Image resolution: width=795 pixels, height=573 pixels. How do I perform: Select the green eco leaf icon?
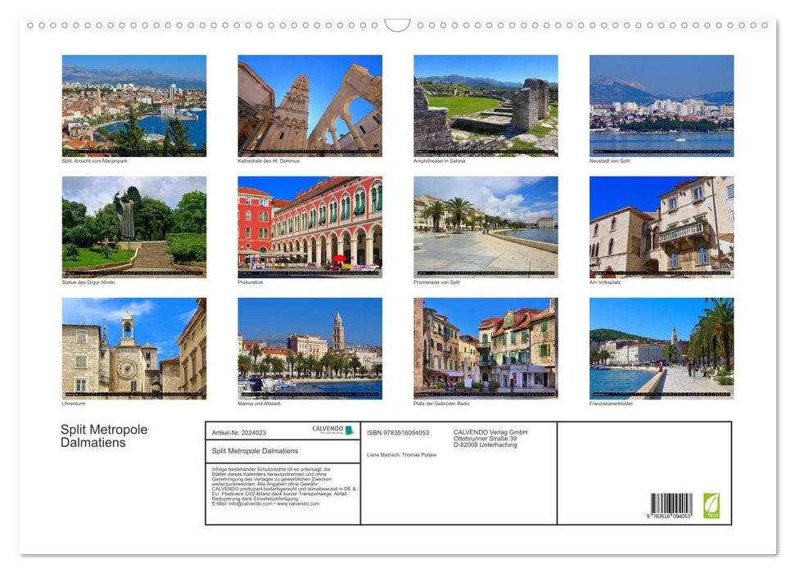[x=711, y=505]
